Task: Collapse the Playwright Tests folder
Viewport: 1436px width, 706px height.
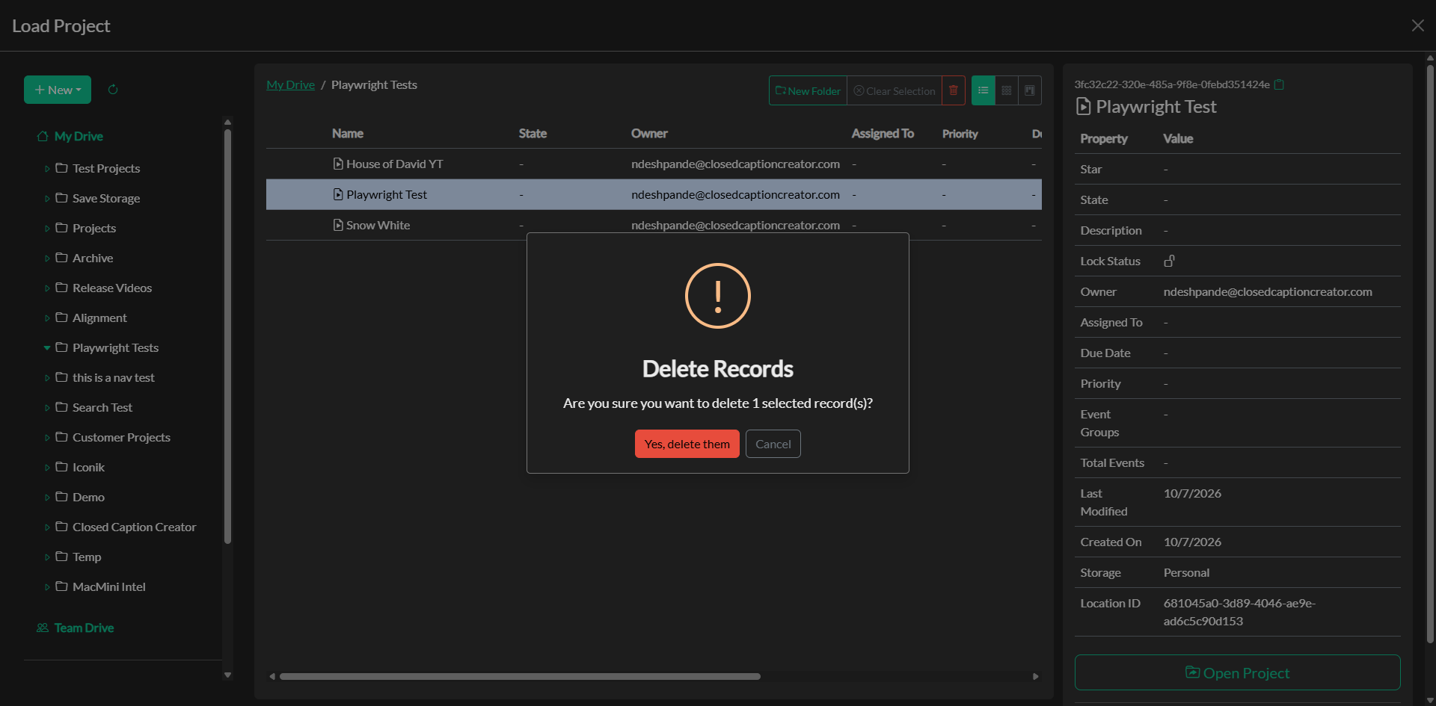Action: pyautogui.click(x=47, y=348)
